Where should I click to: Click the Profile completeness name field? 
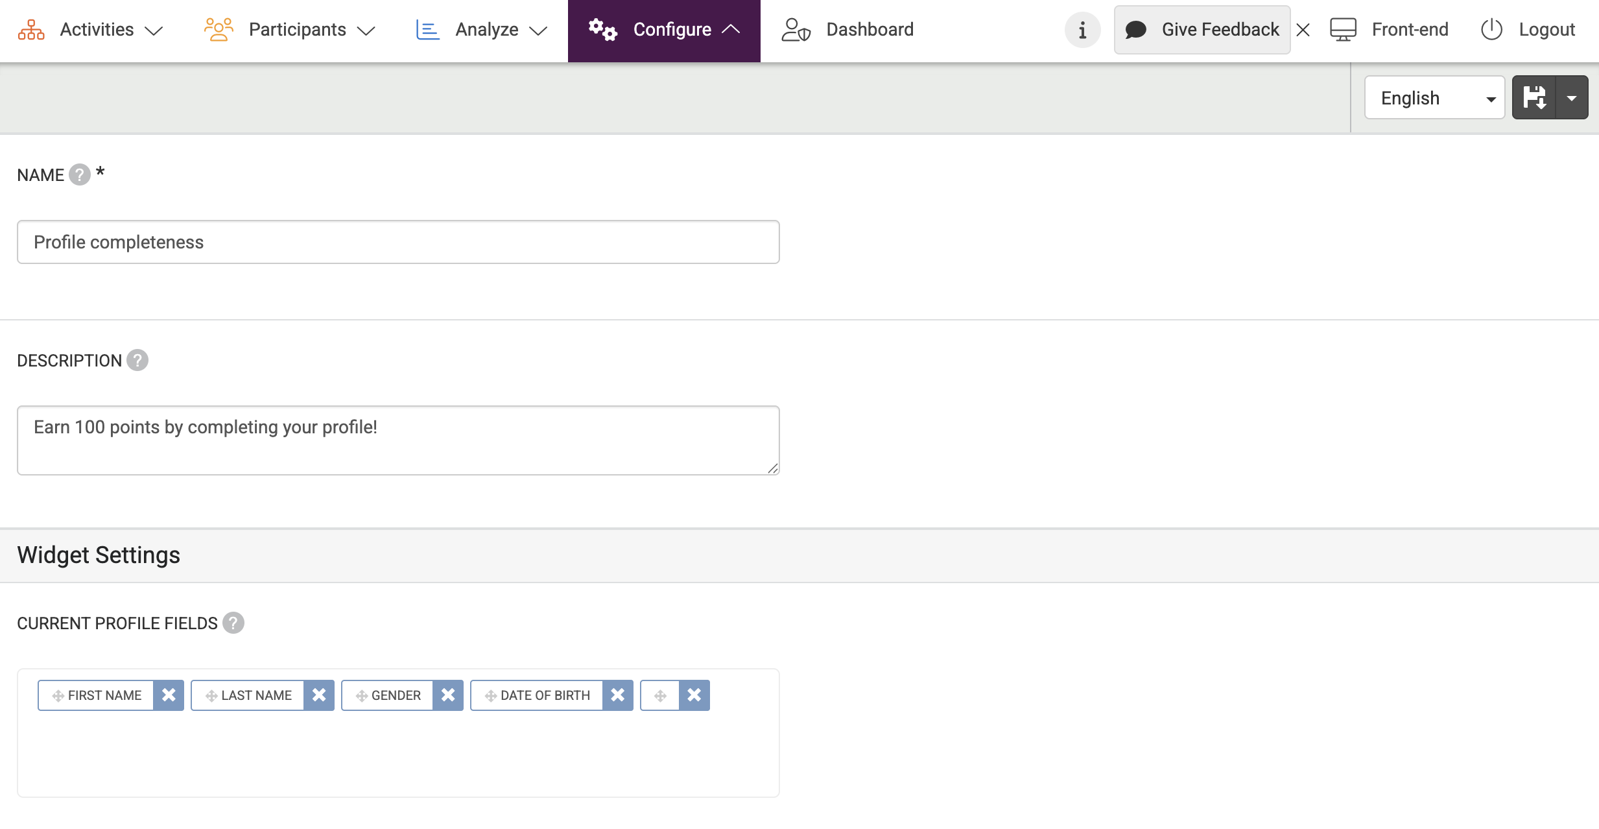coord(398,242)
